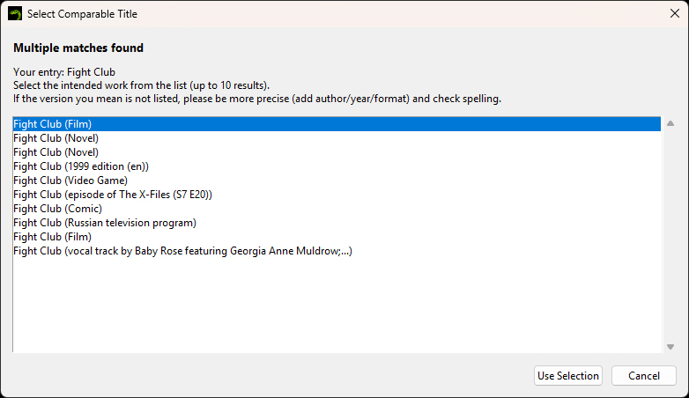This screenshot has height=398, width=689.
Task: Select the highlighted first Fight Club (Film) entry
Action: click(53, 124)
